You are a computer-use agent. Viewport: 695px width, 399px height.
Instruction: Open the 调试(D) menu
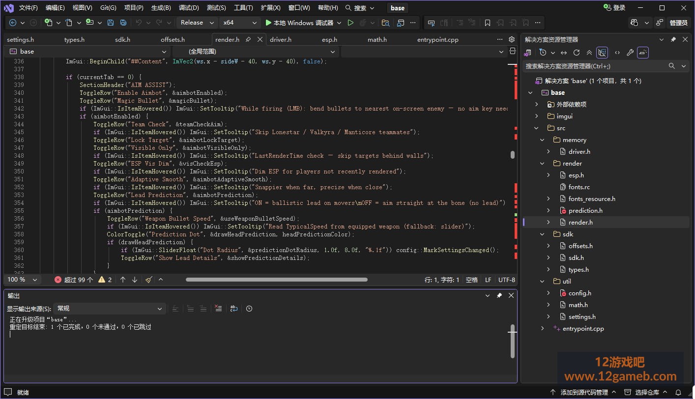click(x=189, y=8)
